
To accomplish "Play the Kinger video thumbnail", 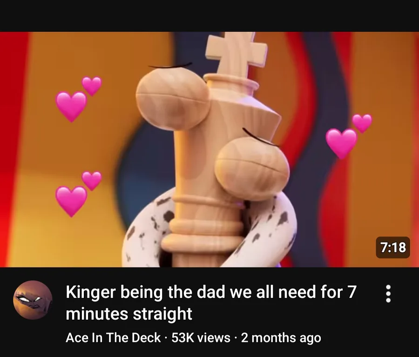I will (x=209, y=149).
